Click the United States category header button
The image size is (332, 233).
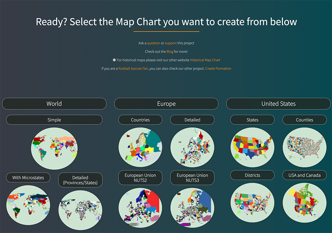[279, 104]
